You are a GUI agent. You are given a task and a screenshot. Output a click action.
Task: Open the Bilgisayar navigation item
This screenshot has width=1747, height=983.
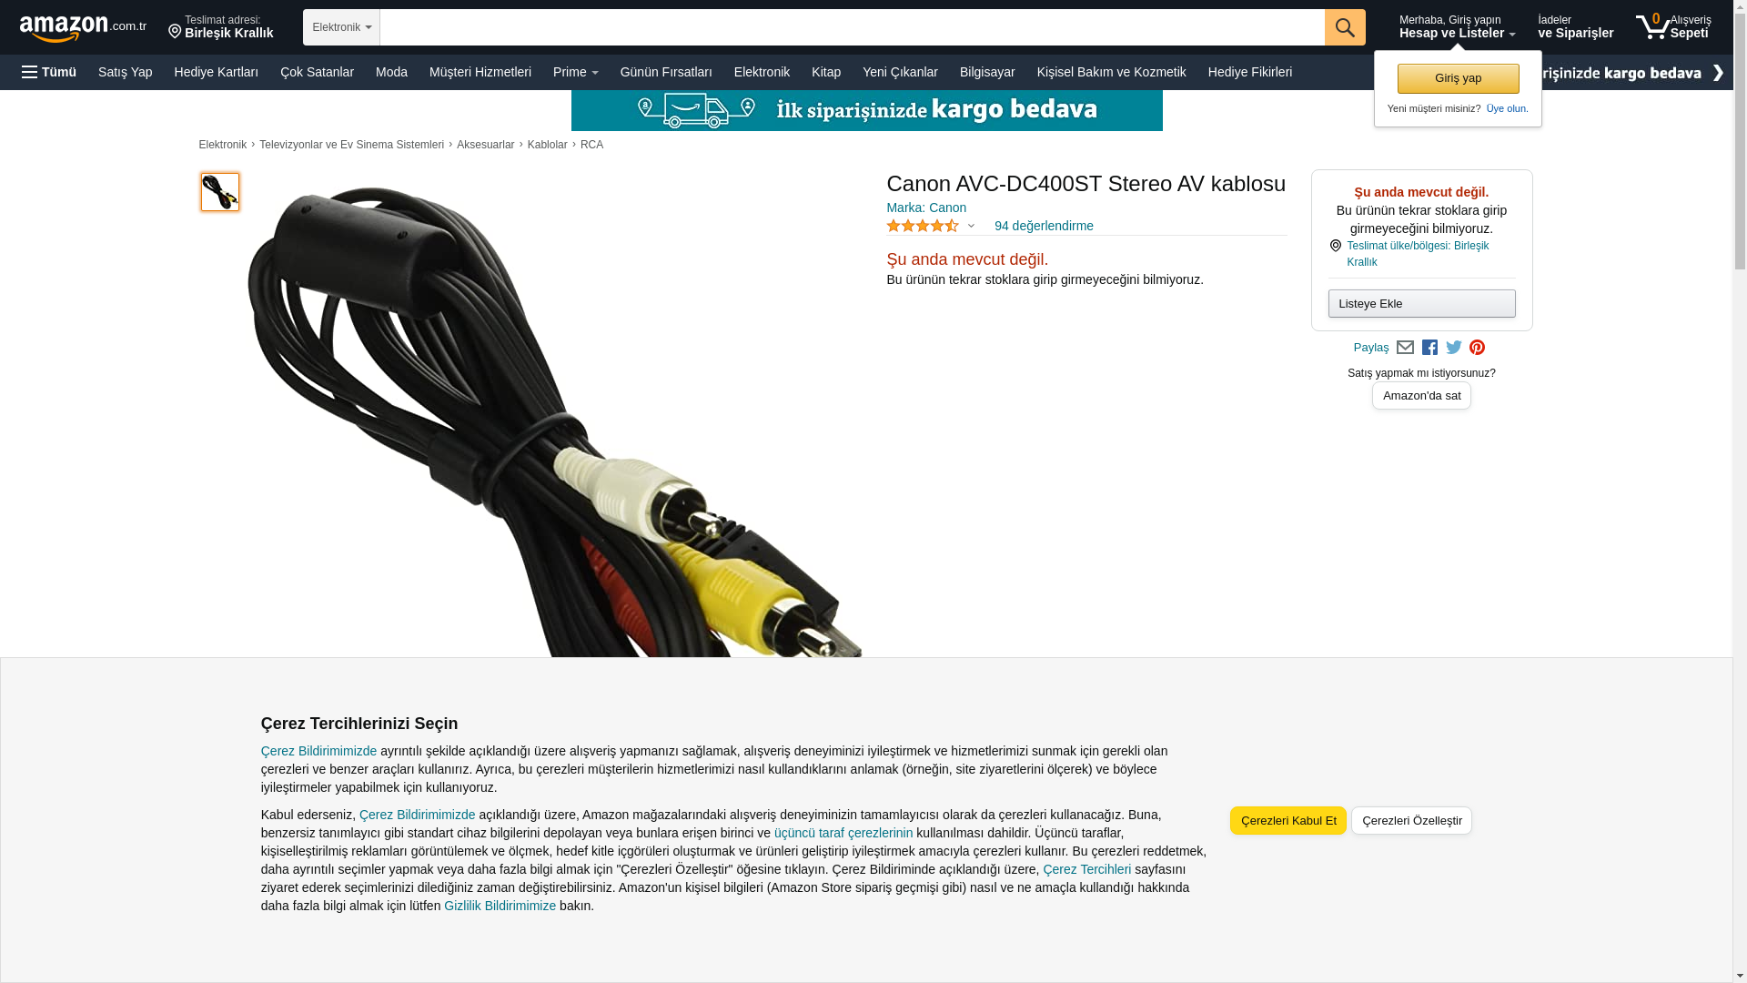(987, 72)
